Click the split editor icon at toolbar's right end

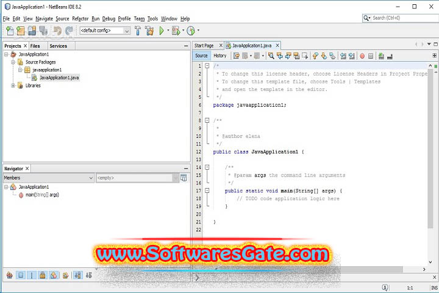(434, 56)
